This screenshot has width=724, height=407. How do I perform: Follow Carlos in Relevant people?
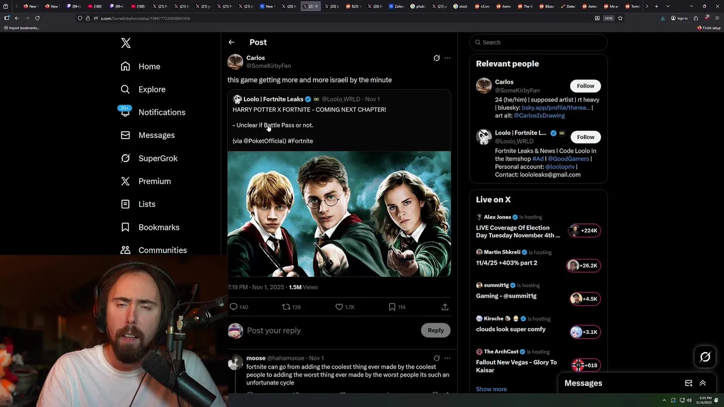(x=585, y=86)
